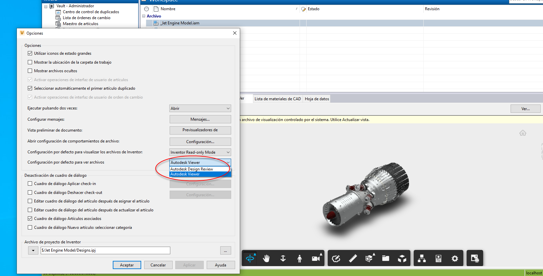Image resolution: width=543 pixels, height=276 pixels.
Task: Collapse the Autodesk Viewer combo box
Action: pos(200,163)
